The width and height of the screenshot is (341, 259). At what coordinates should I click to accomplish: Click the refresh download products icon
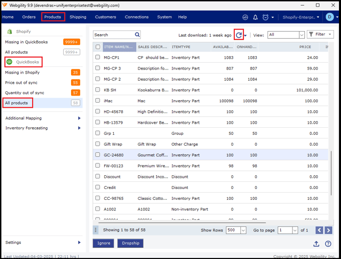(238, 35)
